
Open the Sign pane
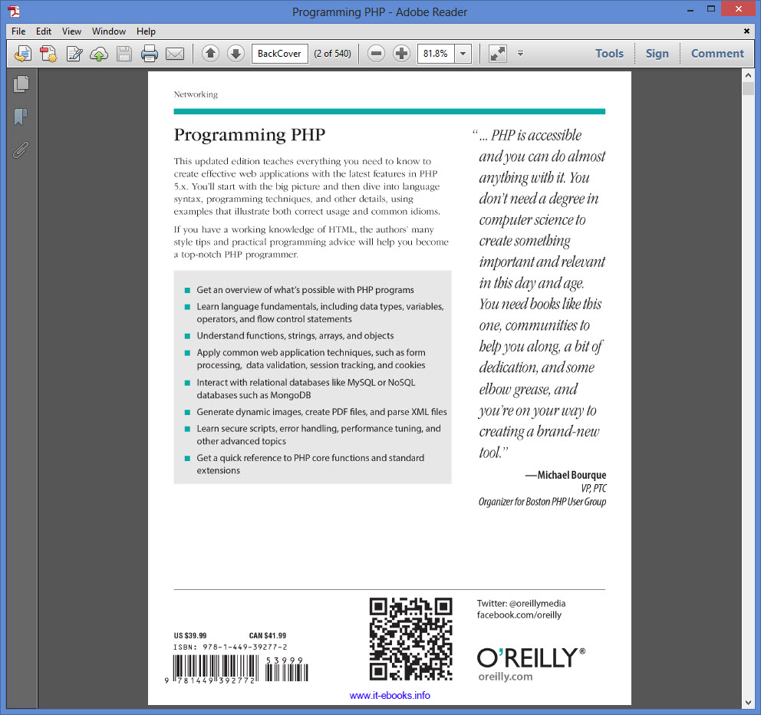657,54
